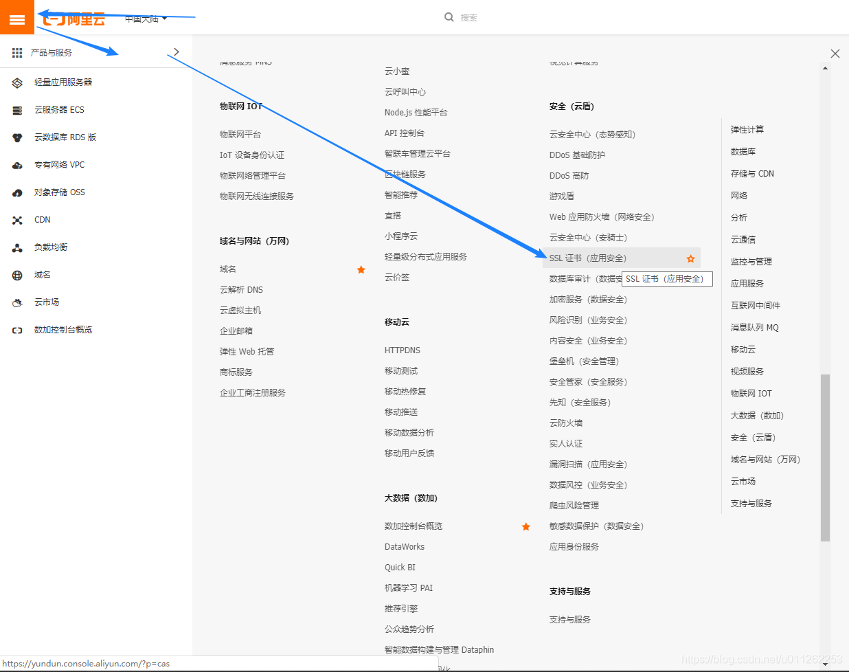
Task: Jump to 存储与 CDN category
Action: [x=752, y=174]
